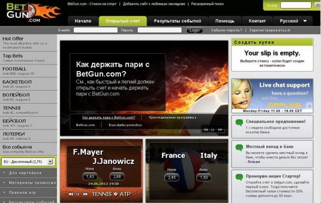This screenshot has width=321, height=203.
Task: Click the Промоушн-акция Стартер! heading
Action: coord(273,176)
